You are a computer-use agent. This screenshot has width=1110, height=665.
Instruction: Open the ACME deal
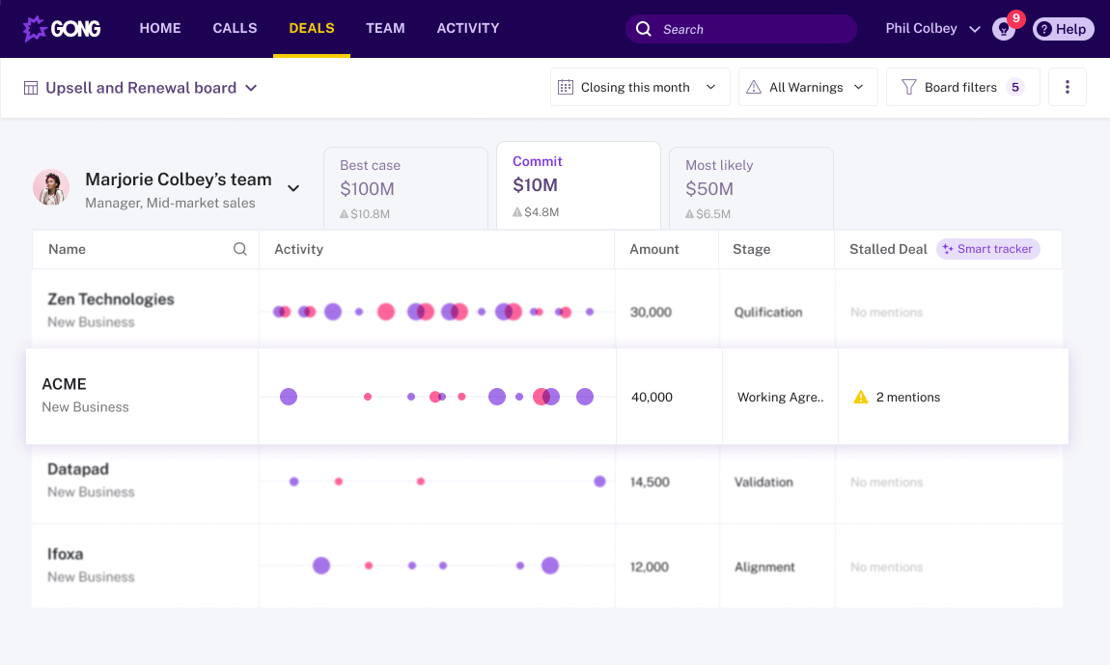pyautogui.click(x=64, y=384)
